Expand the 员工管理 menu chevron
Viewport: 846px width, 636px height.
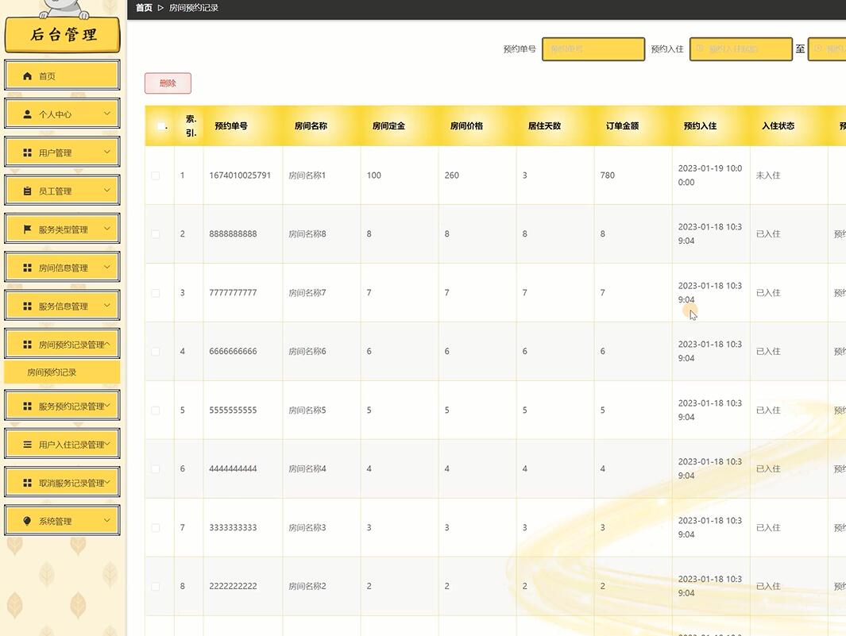pos(106,190)
